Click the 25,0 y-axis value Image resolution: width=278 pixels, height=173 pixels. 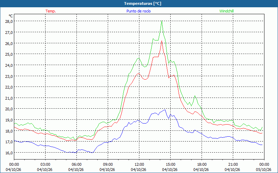[x=8, y=54]
